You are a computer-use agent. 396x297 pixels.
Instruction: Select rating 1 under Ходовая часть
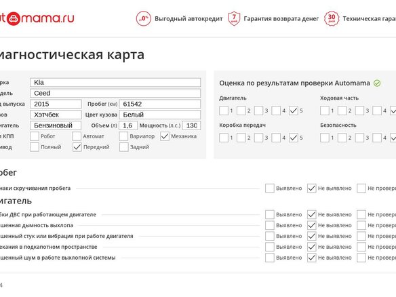[325, 111]
